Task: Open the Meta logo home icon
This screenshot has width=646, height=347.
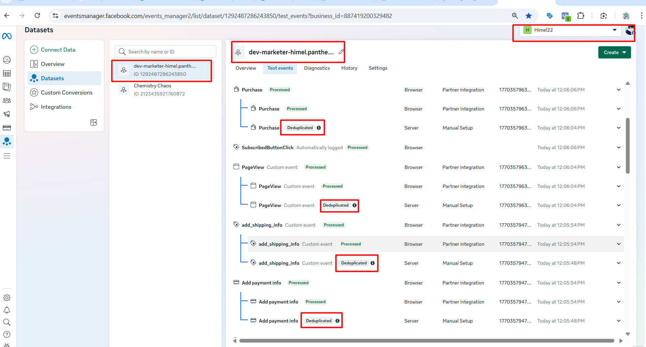Action: pyautogui.click(x=7, y=36)
